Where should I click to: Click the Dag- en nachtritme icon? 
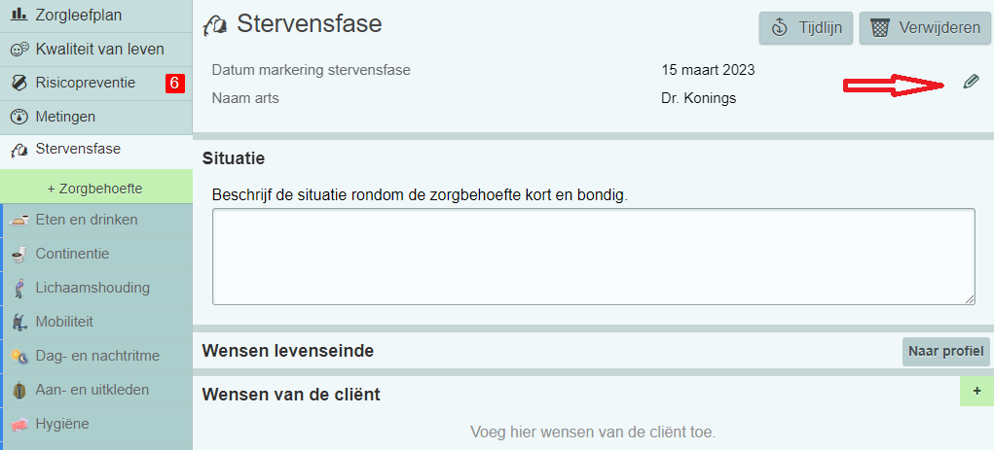click(x=18, y=357)
